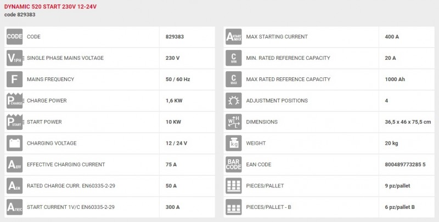
Task: Click the charging voltage battery icon
Action: tap(14, 144)
